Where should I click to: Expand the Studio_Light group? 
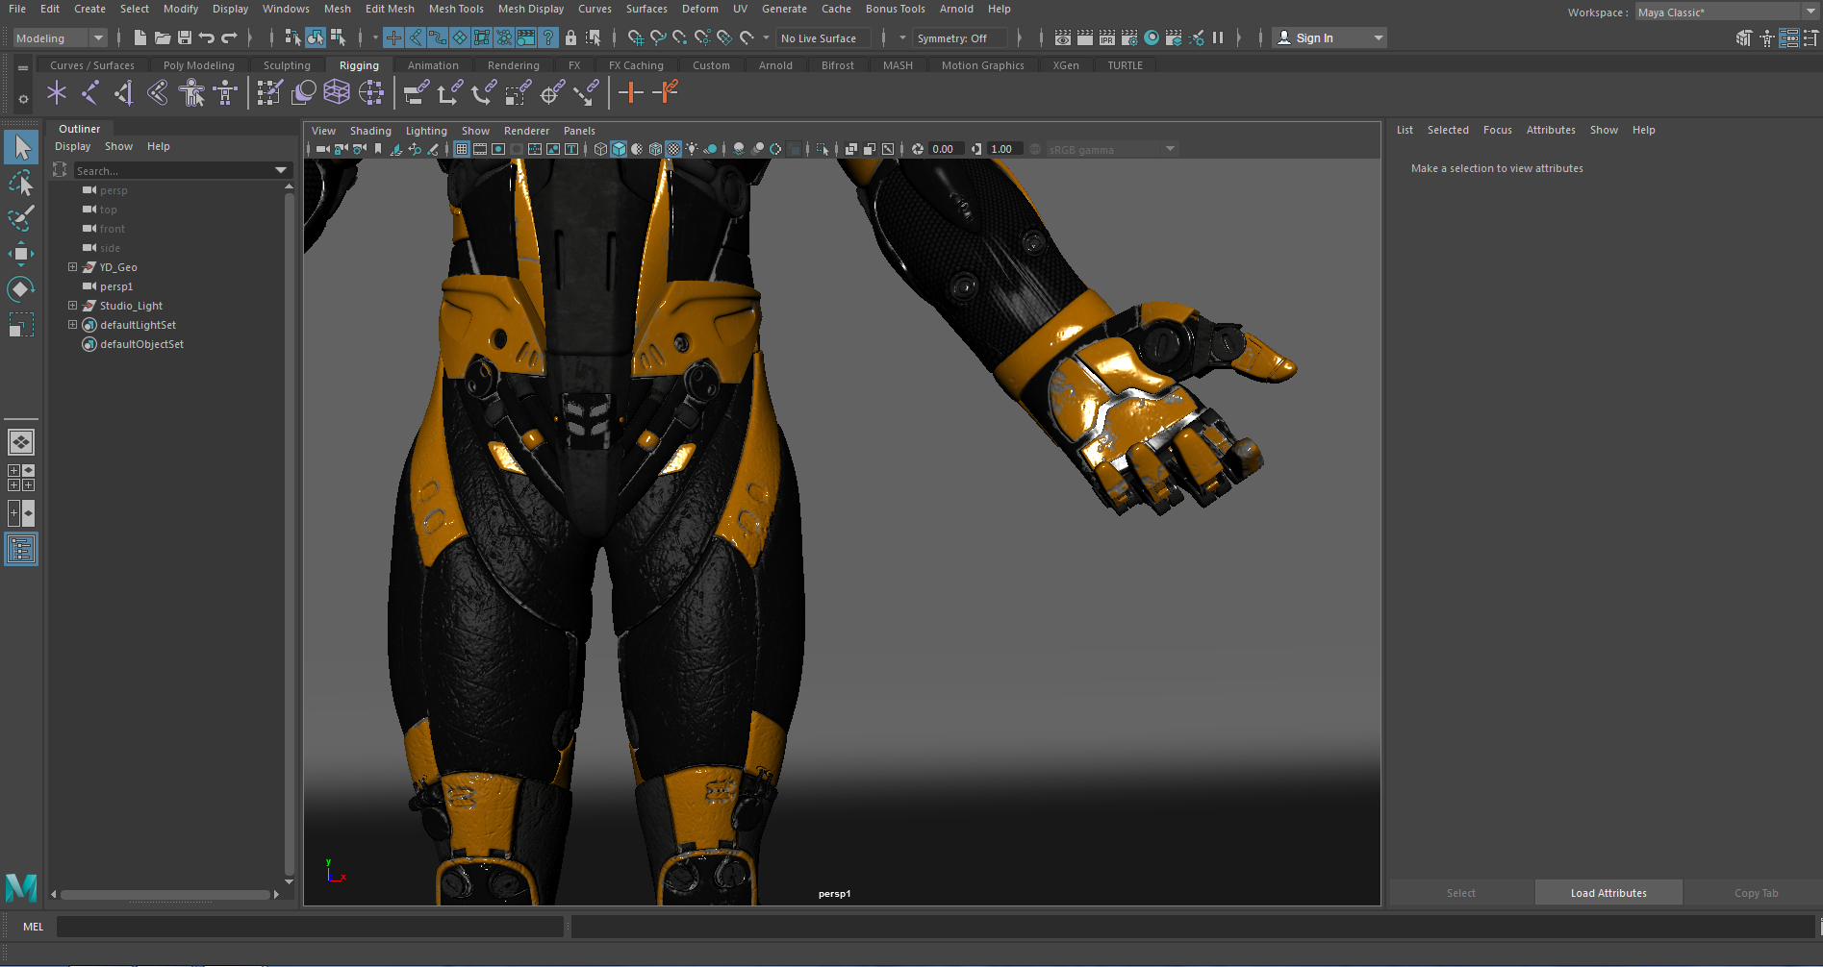pyautogui.click(x=72, y=305)
